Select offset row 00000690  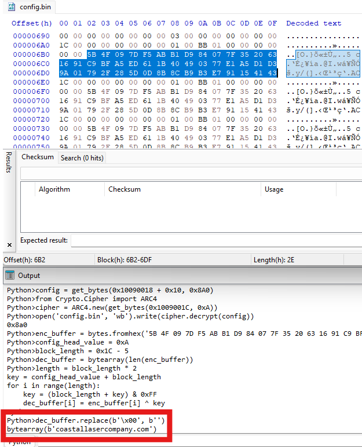[31, 36]
